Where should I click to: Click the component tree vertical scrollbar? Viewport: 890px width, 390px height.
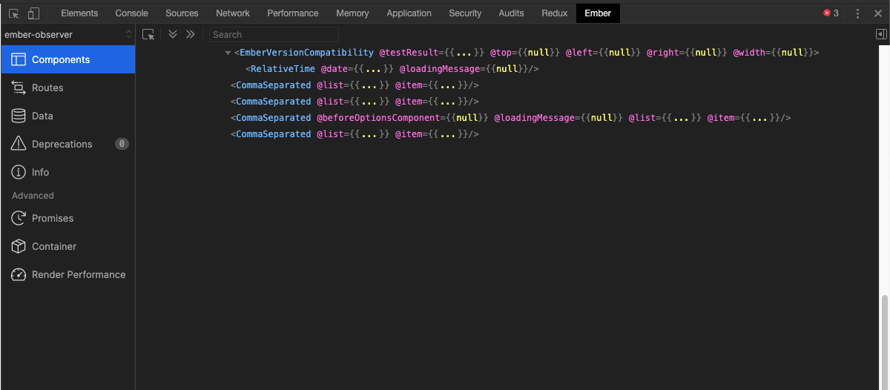[x=884, y=341]
